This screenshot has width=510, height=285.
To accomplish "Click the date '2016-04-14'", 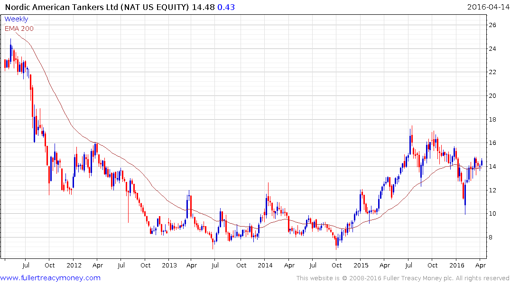I will [x=488, y=7].
